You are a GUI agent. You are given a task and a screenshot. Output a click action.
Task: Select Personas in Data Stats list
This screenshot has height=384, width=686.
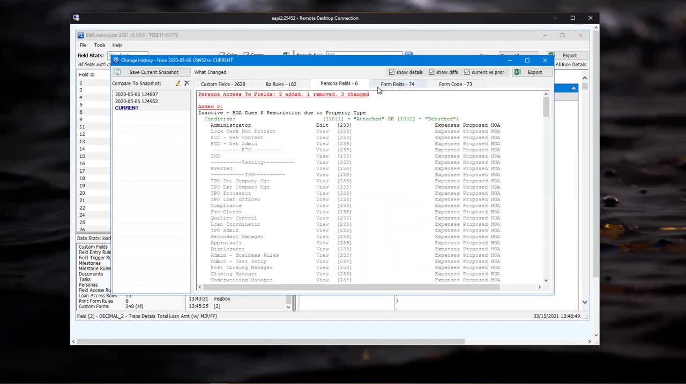(88, 285)
